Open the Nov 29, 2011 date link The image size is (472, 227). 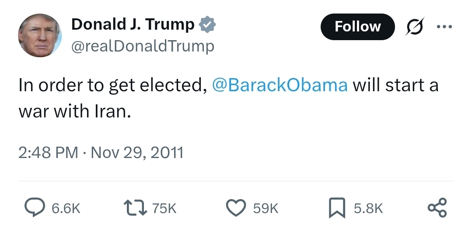point(137,153)
